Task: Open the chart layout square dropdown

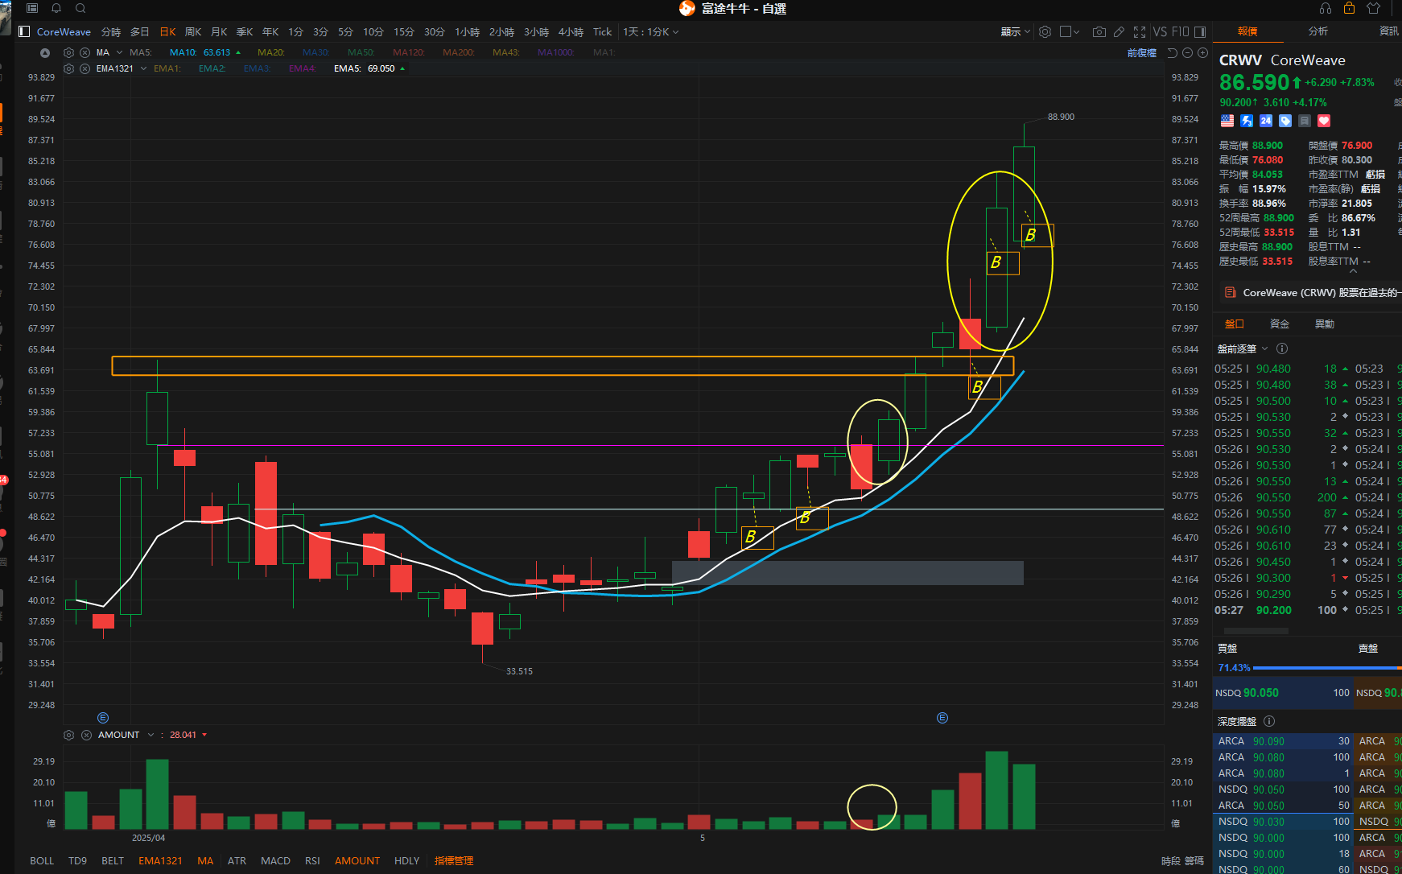Action: [x=1070, y=32]
